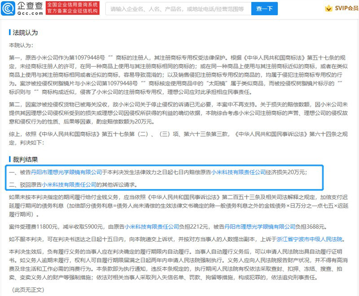Open 丹阳市理想光学眼镜有限公司 link in first ruling item

(66, 172)
